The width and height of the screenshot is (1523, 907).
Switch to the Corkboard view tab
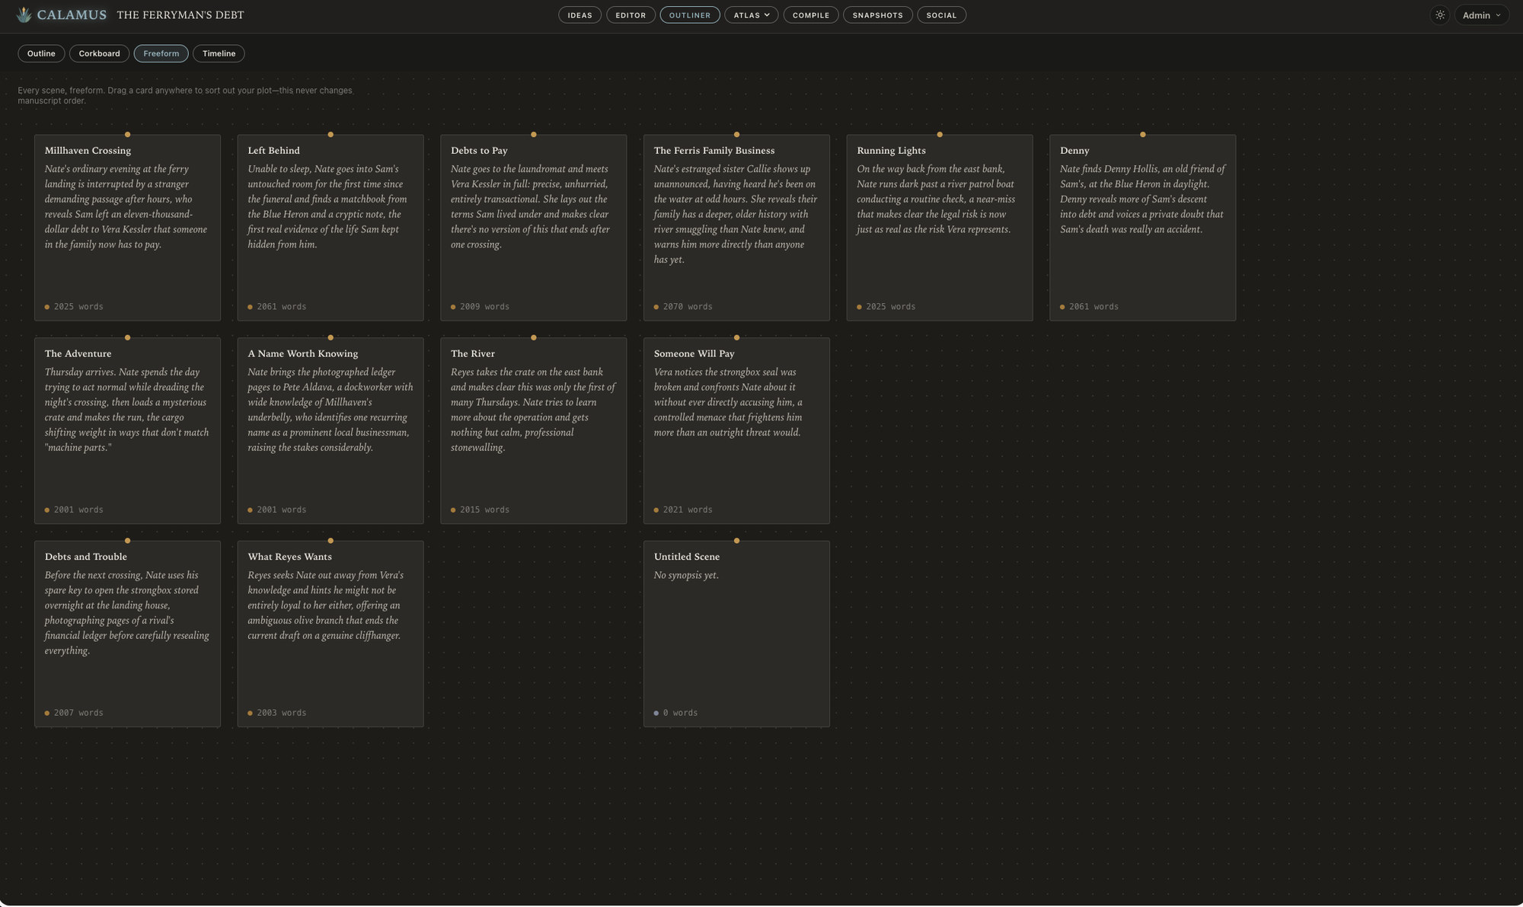[99, 53]
